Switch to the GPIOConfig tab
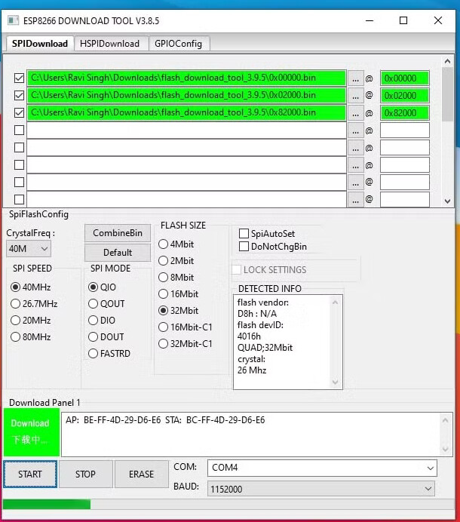 (179, 44)
